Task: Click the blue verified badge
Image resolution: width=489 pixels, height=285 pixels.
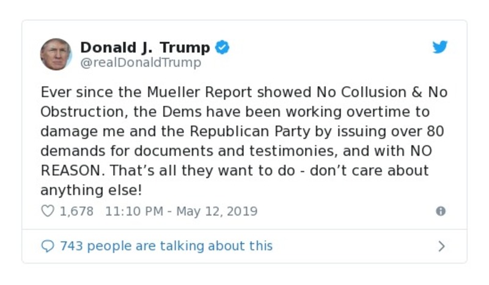Action: point(222,48)
